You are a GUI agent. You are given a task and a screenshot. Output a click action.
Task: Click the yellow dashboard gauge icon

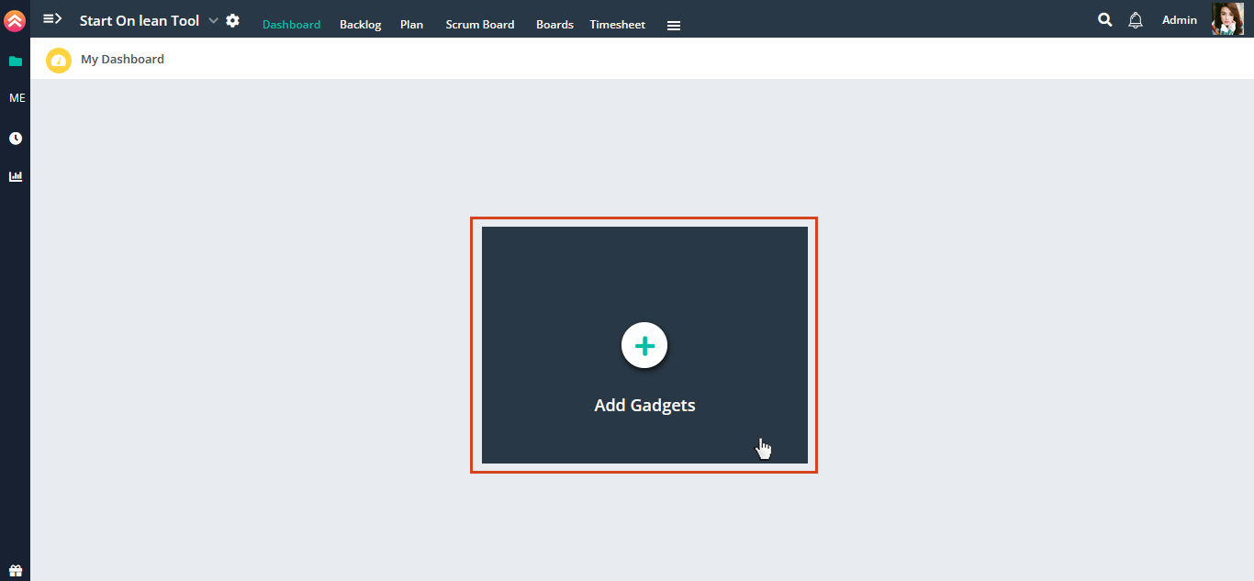pyautogui.click(x=59, y=61)
